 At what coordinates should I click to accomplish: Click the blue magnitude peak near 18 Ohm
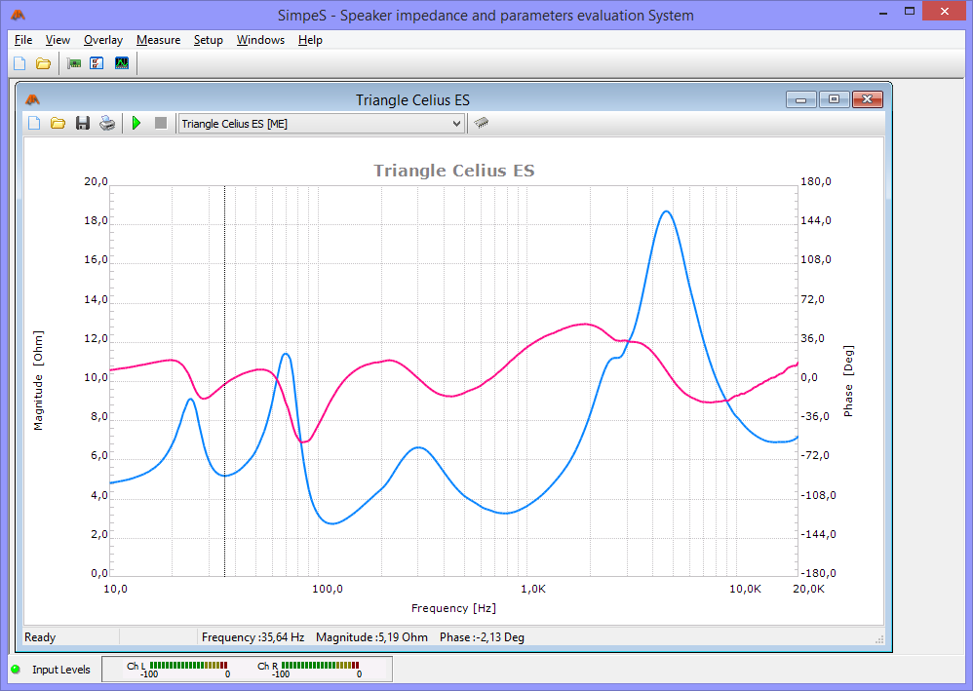[x=666, y=212]
